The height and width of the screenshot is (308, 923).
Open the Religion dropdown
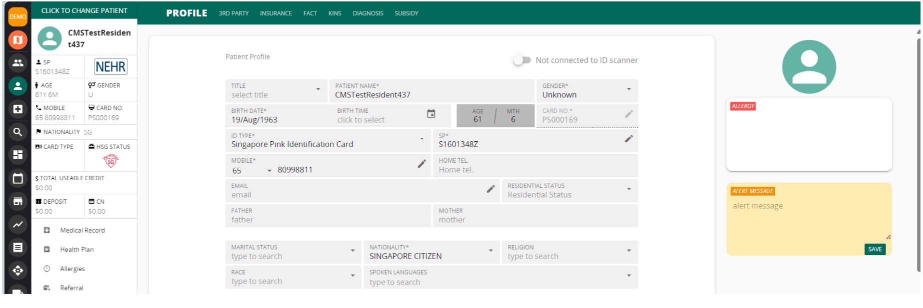click(569, 252)
